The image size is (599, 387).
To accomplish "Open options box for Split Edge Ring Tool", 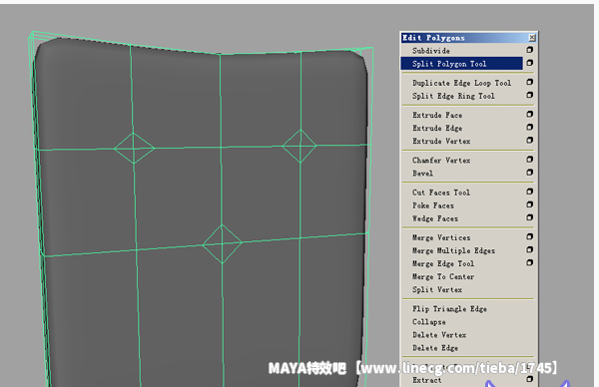I will point(529,95).
